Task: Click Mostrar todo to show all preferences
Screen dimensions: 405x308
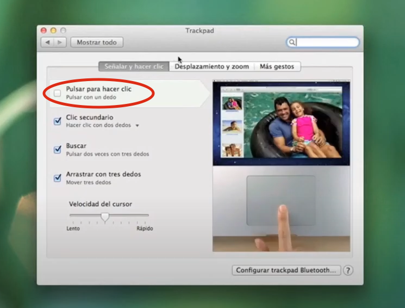Action: click(97, 42)
